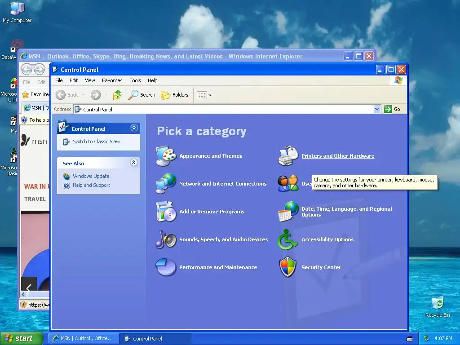Click the Help and Support link
The width and height of the screenshot is (460, 345).
(92, 185)
